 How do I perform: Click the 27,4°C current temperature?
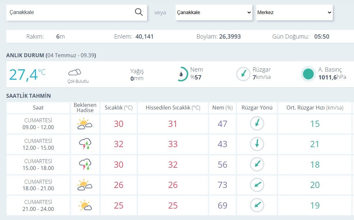(27, 75)
